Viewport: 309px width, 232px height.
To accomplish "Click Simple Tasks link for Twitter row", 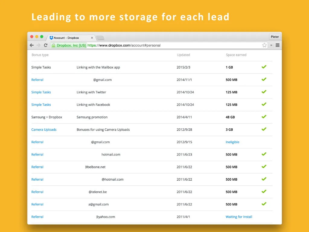I will pyautogui.click(x=41, y=92).
